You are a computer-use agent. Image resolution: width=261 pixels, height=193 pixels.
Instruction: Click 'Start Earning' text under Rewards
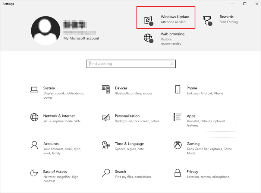click(x=229, y=22)
